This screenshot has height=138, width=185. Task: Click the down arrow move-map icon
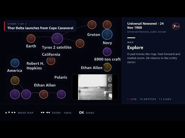click(x=9, y=112)
